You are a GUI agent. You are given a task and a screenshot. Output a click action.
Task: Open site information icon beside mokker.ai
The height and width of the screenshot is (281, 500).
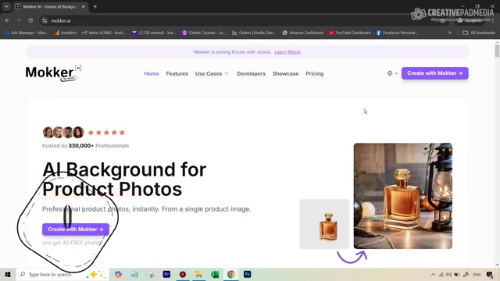point(45,21)
